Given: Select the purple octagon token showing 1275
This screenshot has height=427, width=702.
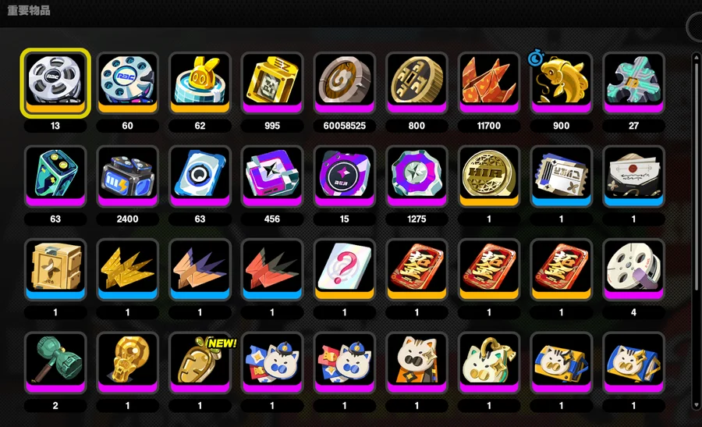Looking at the screenshot, I should tap(417, 176).
